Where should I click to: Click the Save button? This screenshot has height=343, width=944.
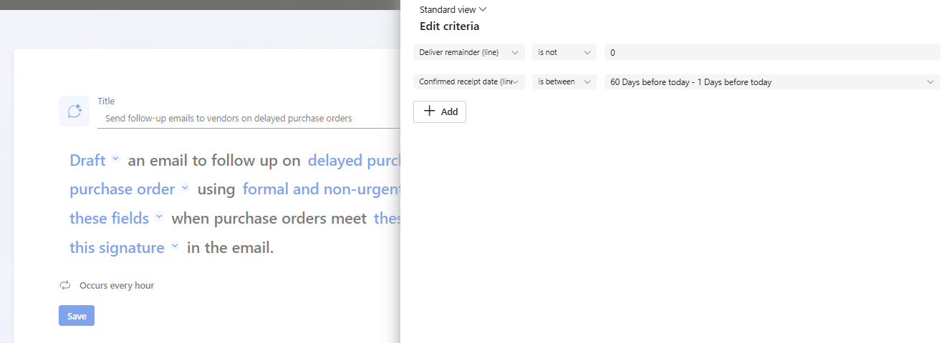pos(77,316)
